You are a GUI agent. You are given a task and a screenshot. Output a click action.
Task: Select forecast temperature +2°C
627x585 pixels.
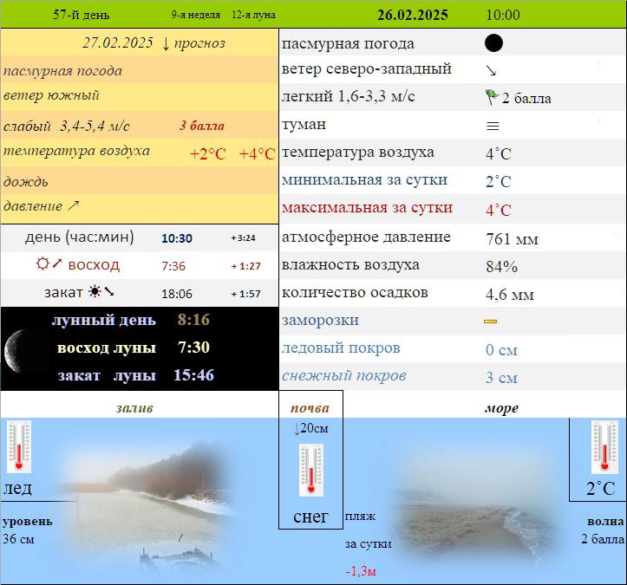coord(207,154)
